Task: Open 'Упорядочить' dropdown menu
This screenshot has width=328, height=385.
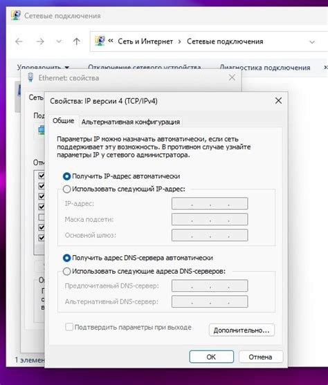Action: click(43, 67)
